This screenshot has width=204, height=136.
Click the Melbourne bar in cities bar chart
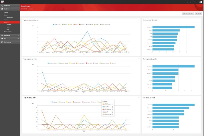click(171, 108)
